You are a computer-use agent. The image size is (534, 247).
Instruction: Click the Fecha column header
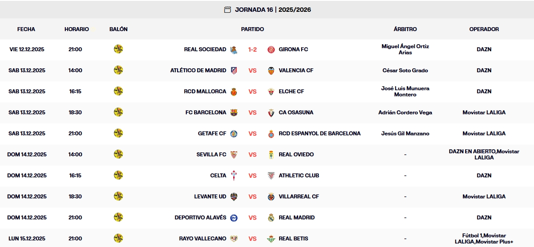pyautogui.click(x=26, y=29)
